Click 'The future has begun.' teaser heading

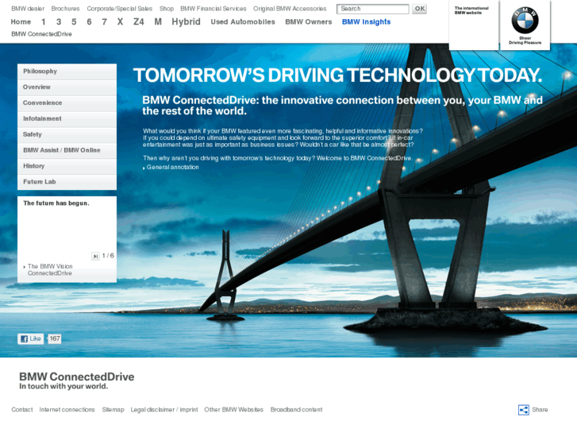tap(56, 203)
